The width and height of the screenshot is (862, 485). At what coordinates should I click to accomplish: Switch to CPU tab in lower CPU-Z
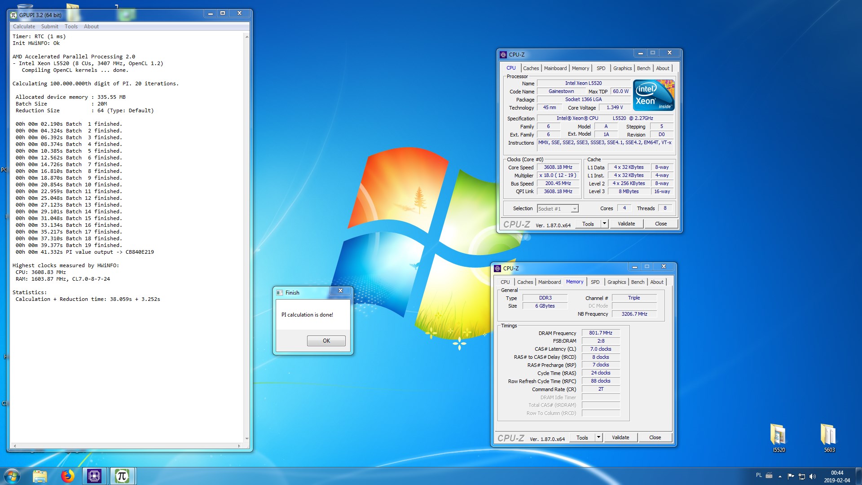coord(505,282)
